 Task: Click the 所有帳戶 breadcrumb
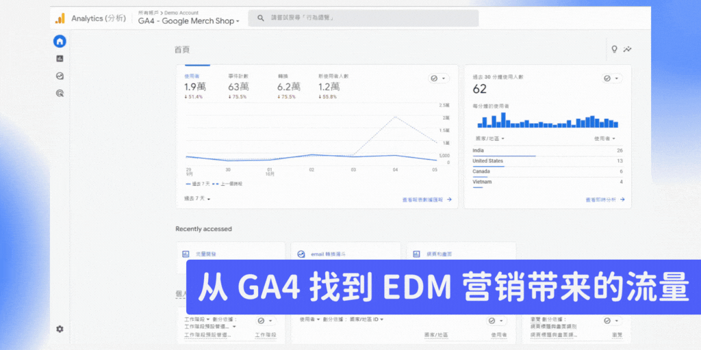tap(149, 13)
